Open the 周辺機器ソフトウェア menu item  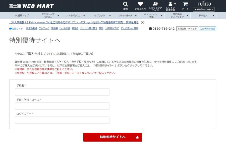coord(177,15)
